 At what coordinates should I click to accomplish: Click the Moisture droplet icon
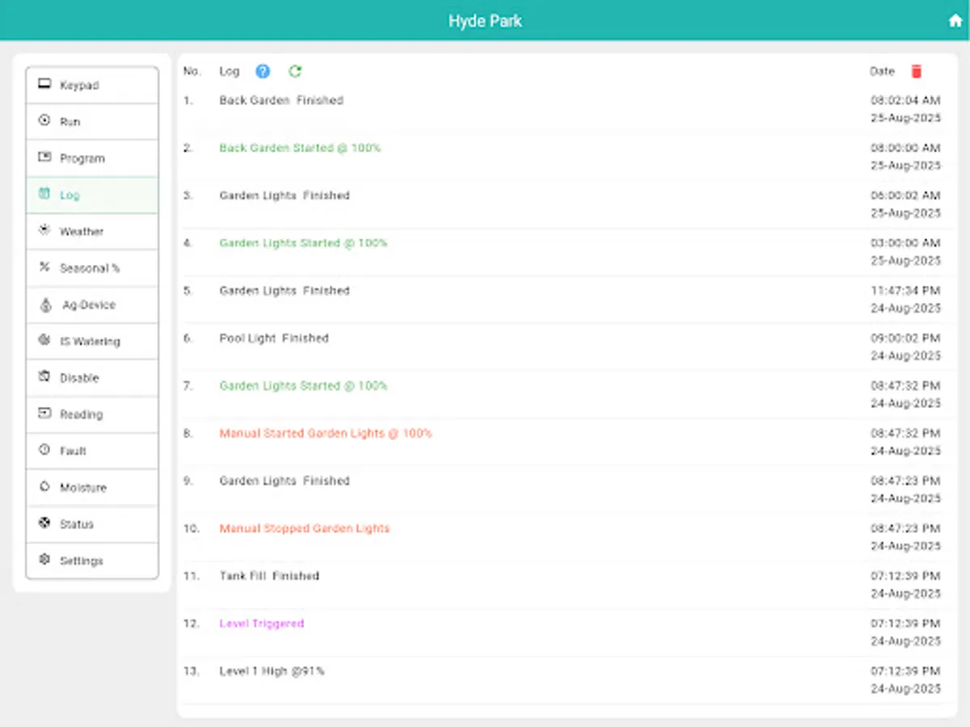click(44, 487)
